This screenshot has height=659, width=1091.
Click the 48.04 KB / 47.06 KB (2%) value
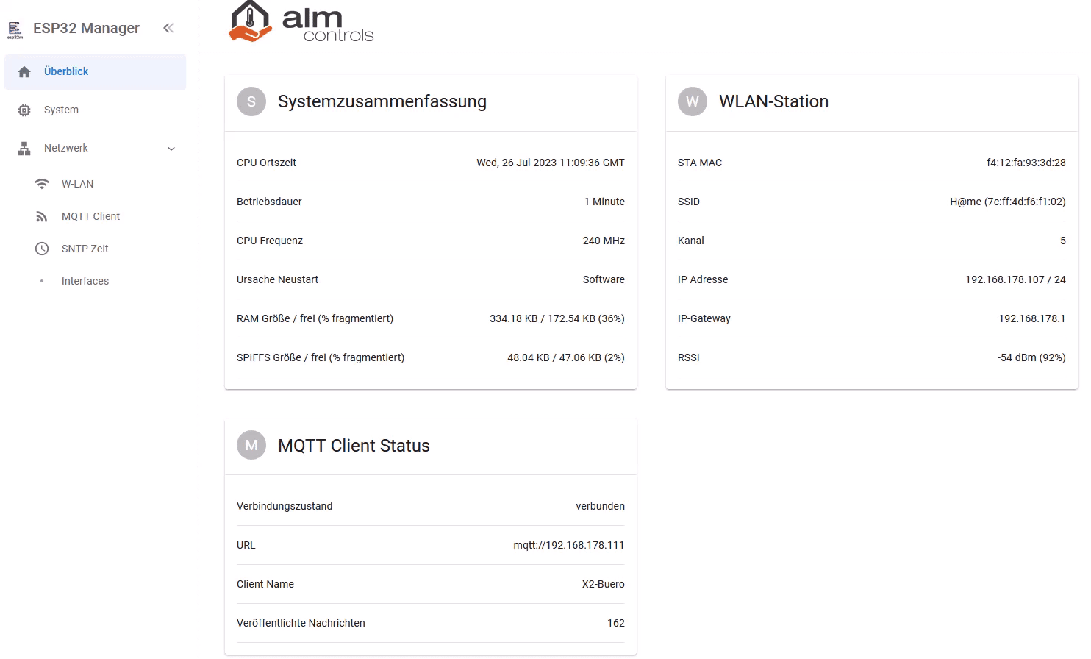coord(566,357)
